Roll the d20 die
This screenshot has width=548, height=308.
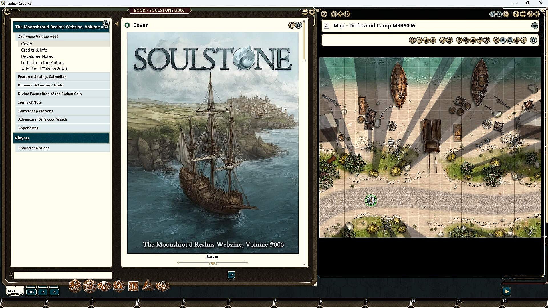pos(75,286)
